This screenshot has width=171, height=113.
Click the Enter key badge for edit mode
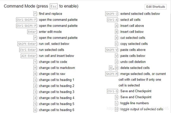point(32,32)
